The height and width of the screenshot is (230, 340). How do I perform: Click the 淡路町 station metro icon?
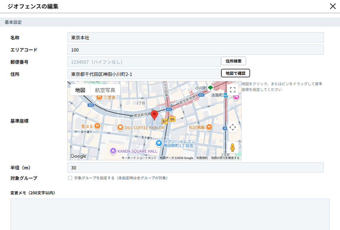pyautogui.click(x=225, y=95)
